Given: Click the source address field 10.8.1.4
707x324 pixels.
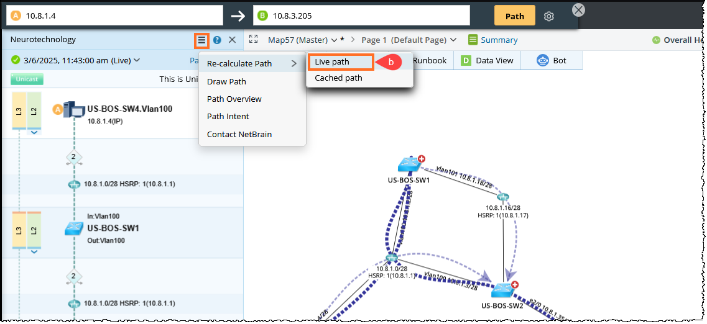Looking at the screenshot, I should pyautogui.click(x=114, y=16).
